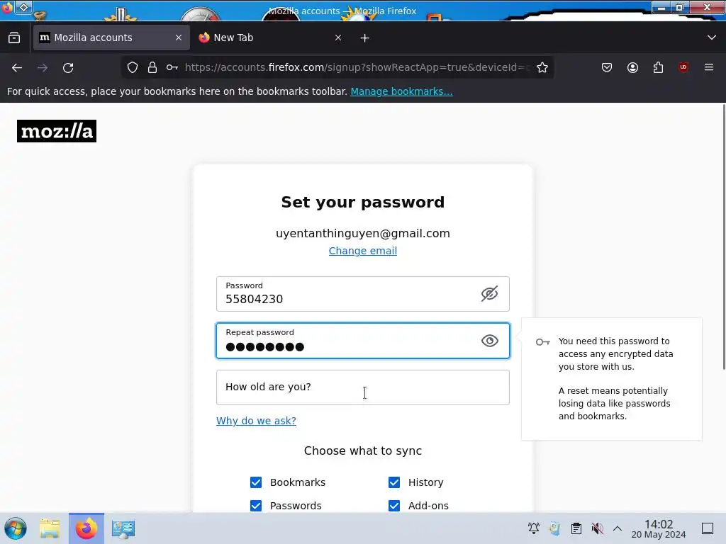Open the system settings taskbar app
Viewport: 726px width, 544px height.
pos(123,528)
